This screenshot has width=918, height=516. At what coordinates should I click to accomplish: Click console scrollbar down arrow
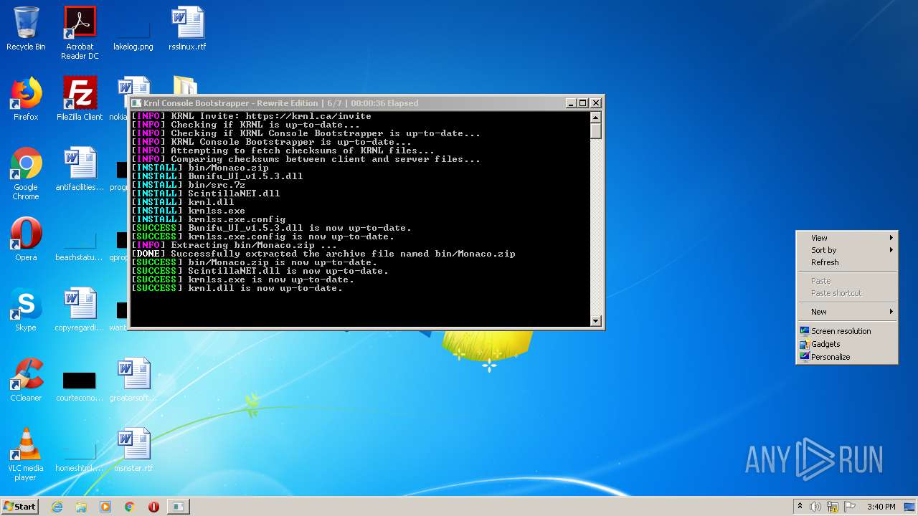pyautogui.click(x=595, y=321)
